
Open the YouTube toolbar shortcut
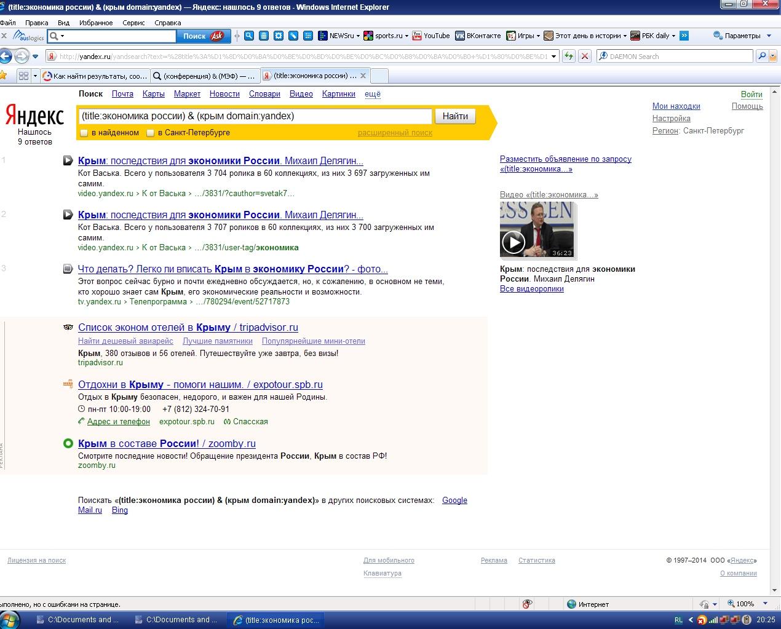pos(431,36)
